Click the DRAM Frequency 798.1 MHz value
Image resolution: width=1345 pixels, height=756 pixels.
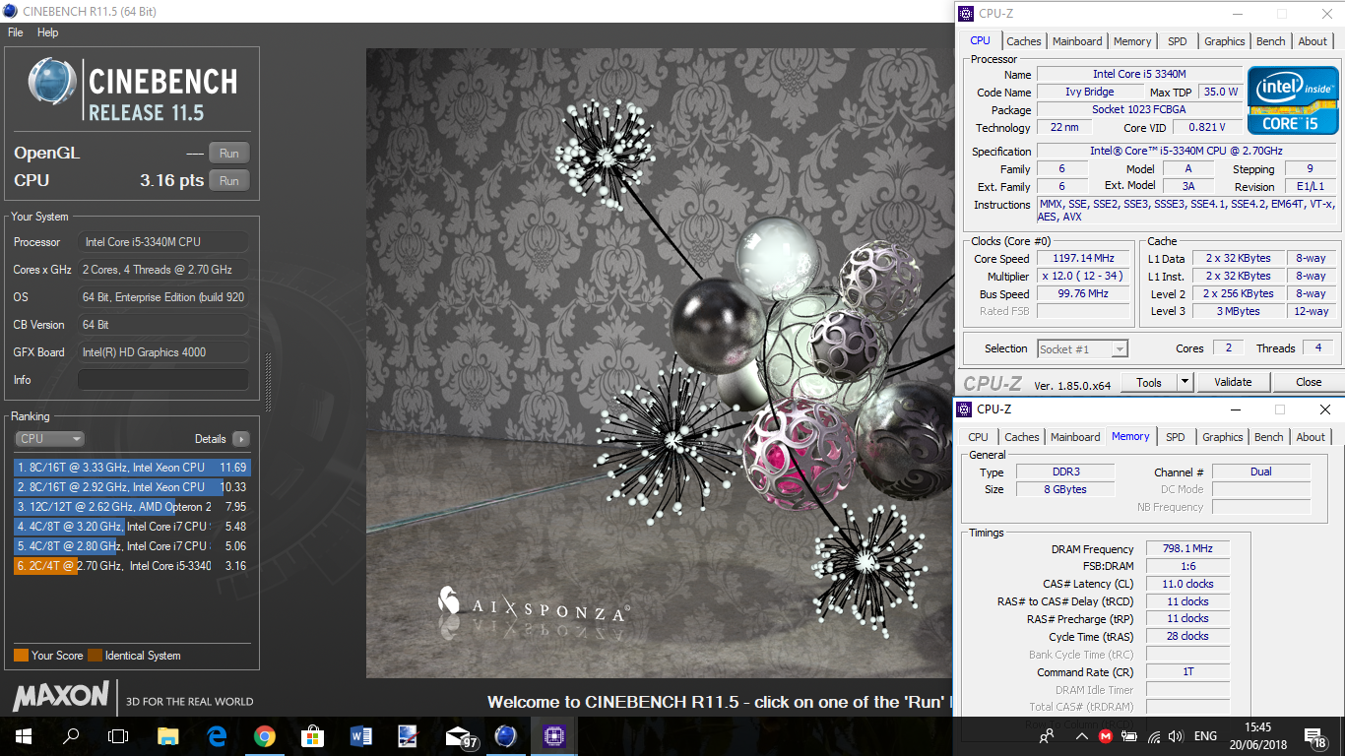tap(1187, 549)
